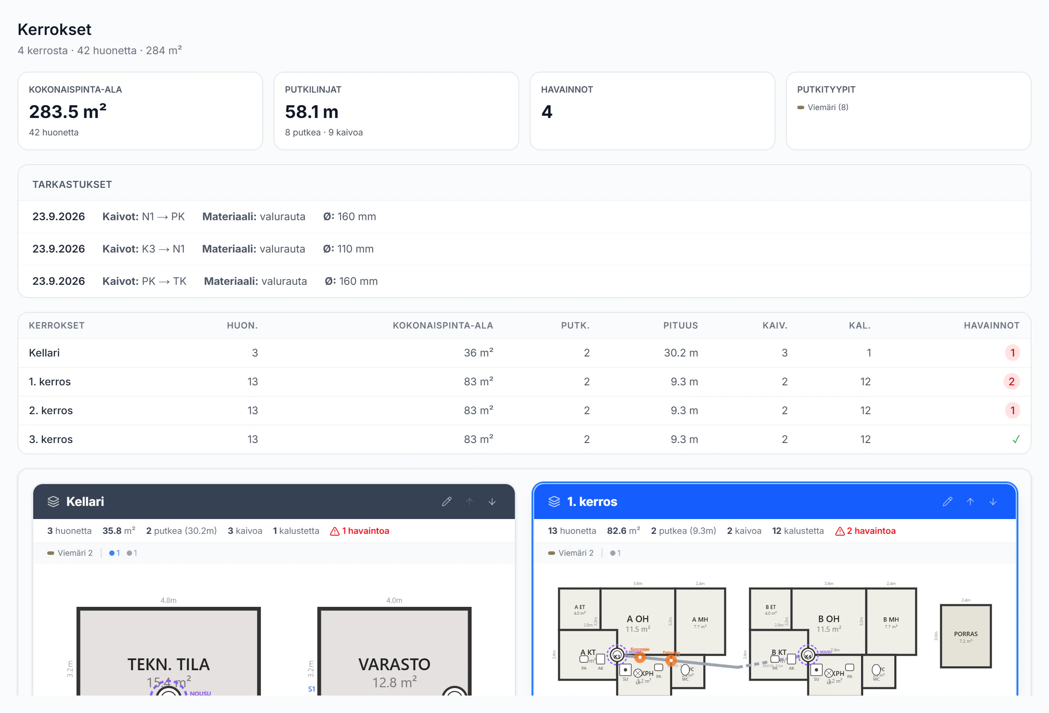Click the layers icon beside 1. kerros title
The width and height of the screenshot is (1049, 713).
coord(554,502)
